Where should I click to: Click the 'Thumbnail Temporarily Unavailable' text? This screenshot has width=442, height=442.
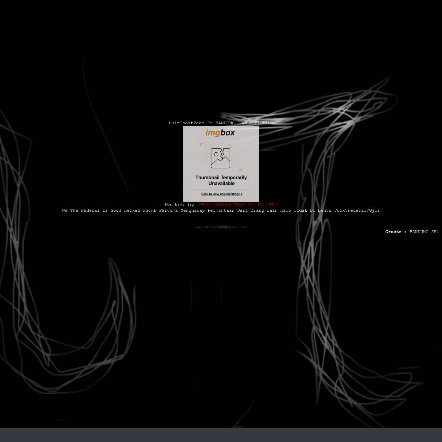point(221,180)
